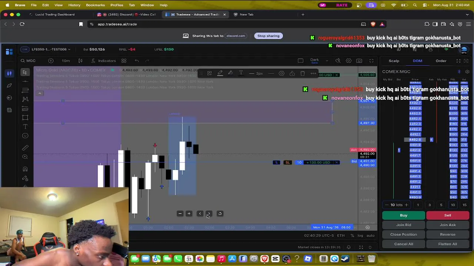
Task: Zoom in the chart with plus button
Action: (189, 214)
